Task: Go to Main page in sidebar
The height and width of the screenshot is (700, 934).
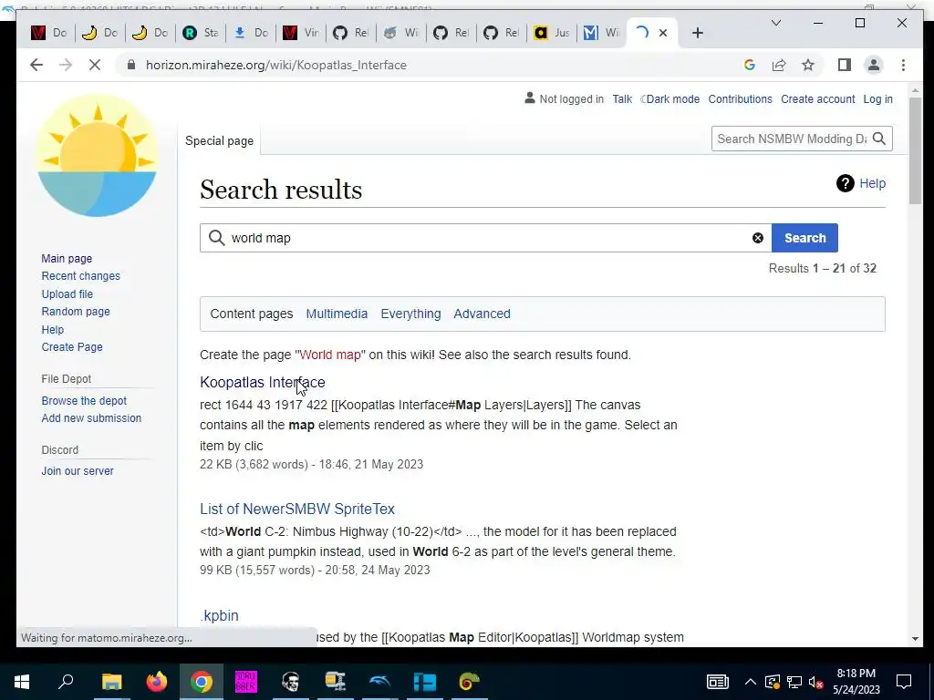Action: (67, 258)
